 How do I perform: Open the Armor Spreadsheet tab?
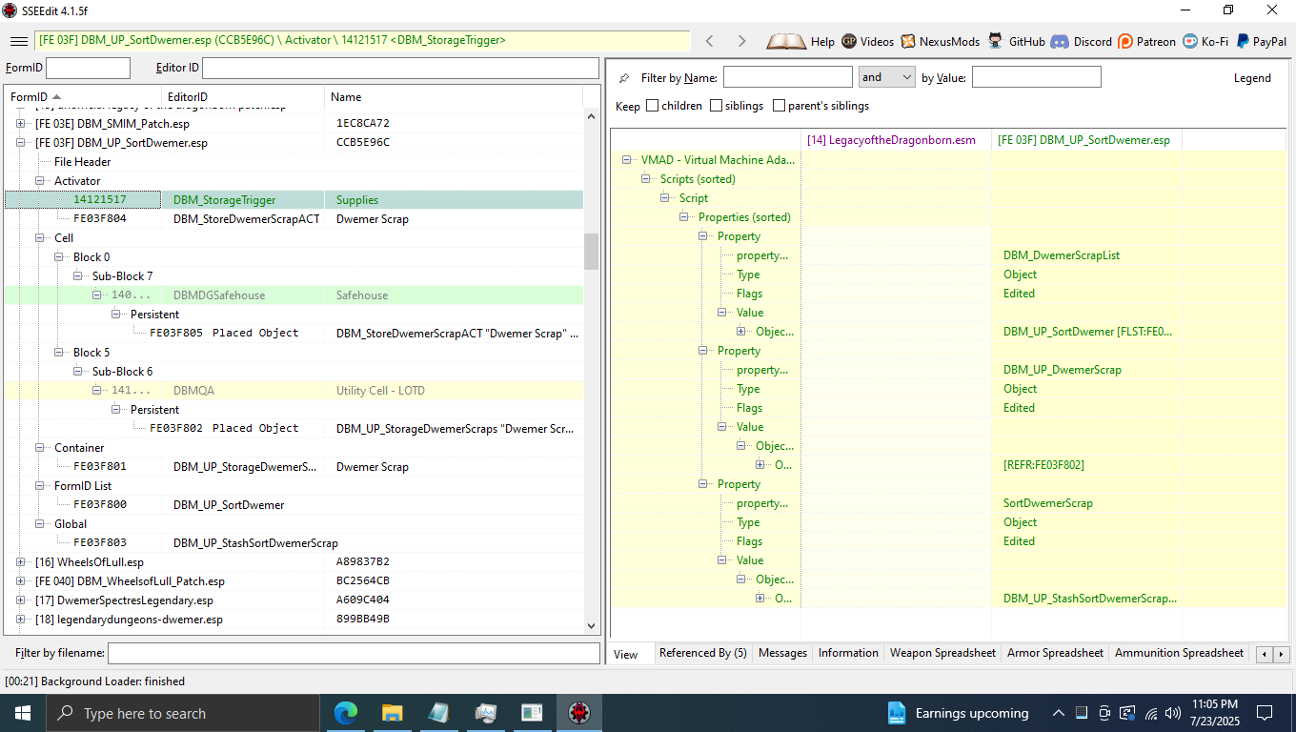pyautogui.click(x=1055, y=653)
